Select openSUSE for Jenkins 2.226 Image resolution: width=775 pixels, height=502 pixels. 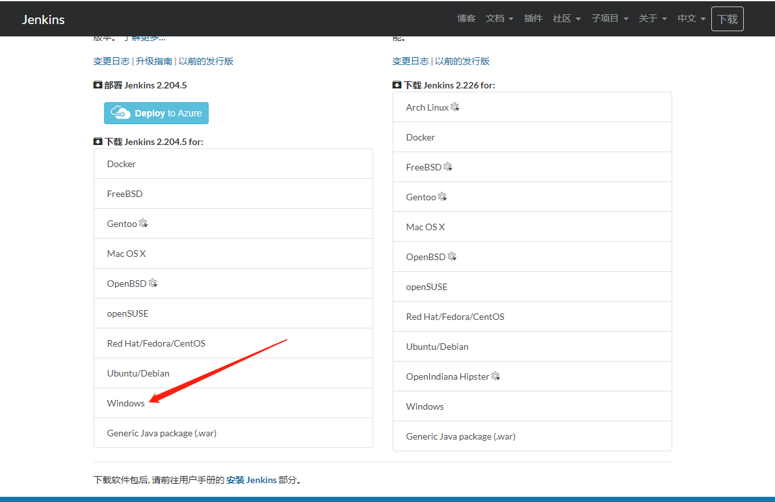[x=532, y=287]
